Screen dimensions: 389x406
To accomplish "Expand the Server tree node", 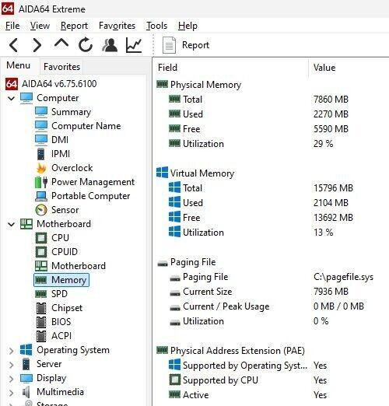I will point(11,365).
